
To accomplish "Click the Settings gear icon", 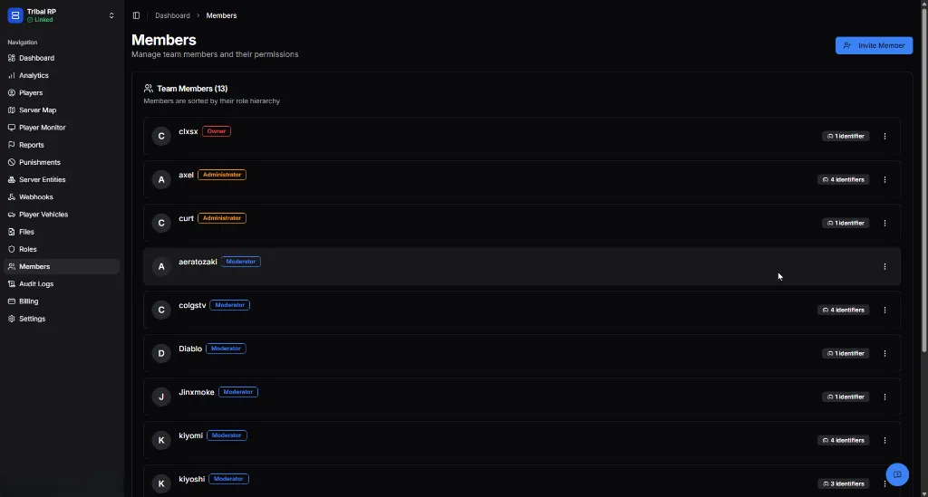I will point(11,319).
